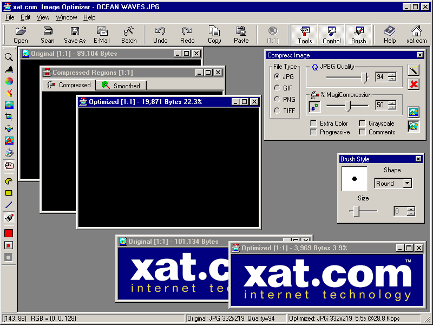The height and width of the screenshot is (325, 433).
Task: Click the brush Size slider handle
Action: 356,211
